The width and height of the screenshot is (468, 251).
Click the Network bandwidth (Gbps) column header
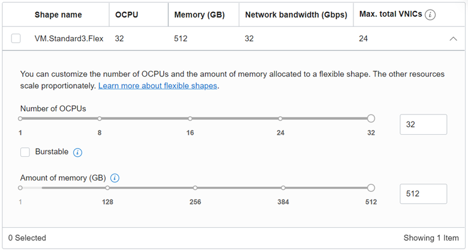(x=296, y=15)
